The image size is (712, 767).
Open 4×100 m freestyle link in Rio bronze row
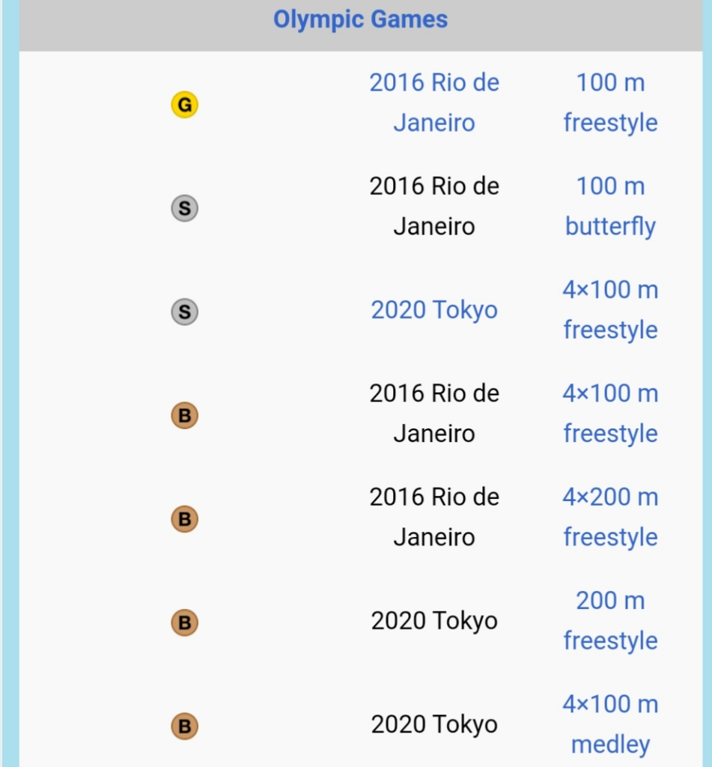click(610, 413)
